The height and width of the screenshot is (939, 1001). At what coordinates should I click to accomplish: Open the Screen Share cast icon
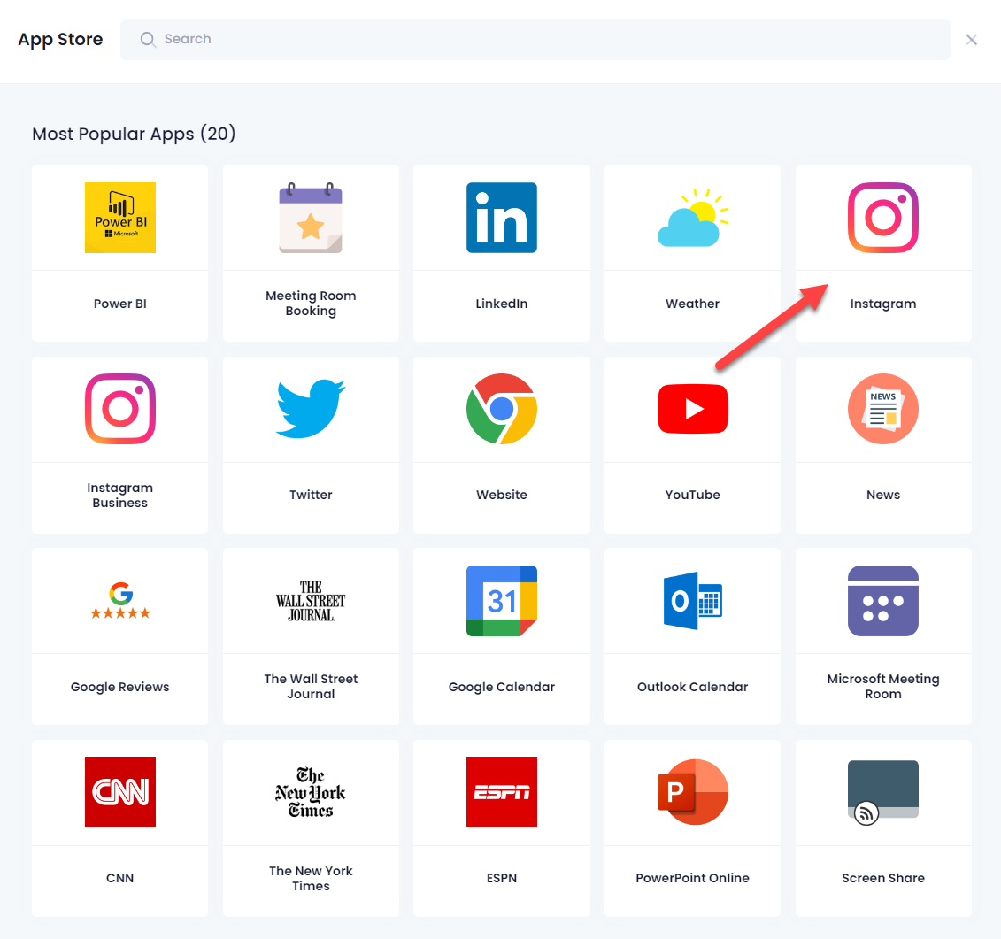point(883,792)
